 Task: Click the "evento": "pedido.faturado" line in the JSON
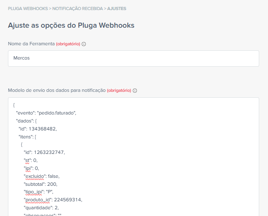pos(46,113)
